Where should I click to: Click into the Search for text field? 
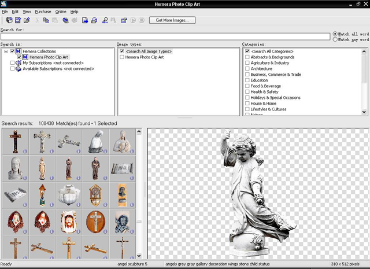(x=165, y=36)
